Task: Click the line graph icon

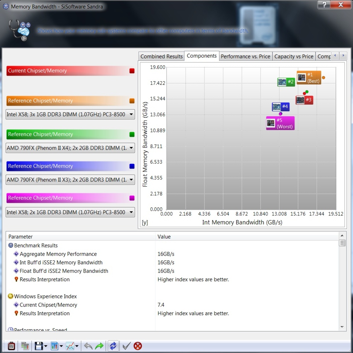Action: (70, 346)
